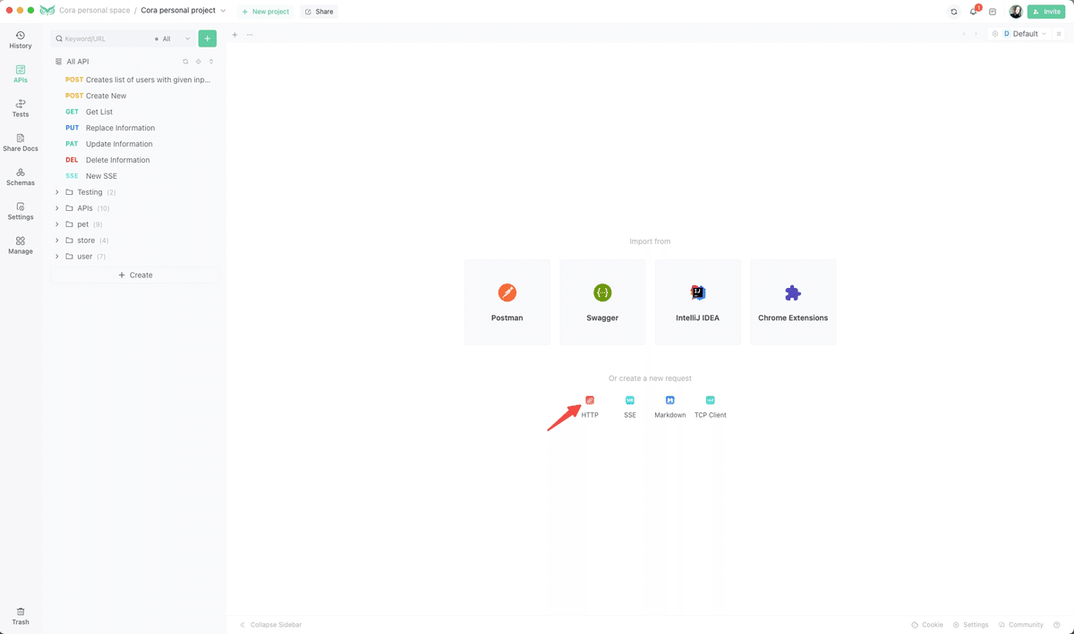Click the Share button
The height and width of the screenshot is (634, 1074).
319,11
